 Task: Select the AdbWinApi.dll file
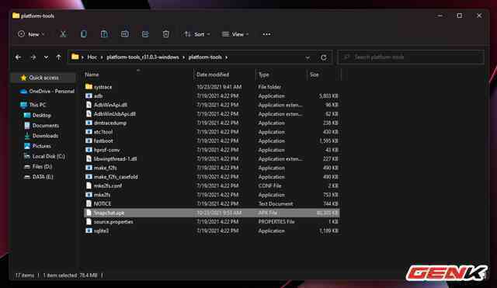click(x=212, y=105)
